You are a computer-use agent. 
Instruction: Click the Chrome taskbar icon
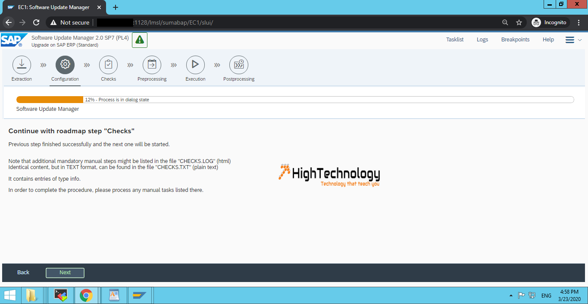tap(86, 295)
